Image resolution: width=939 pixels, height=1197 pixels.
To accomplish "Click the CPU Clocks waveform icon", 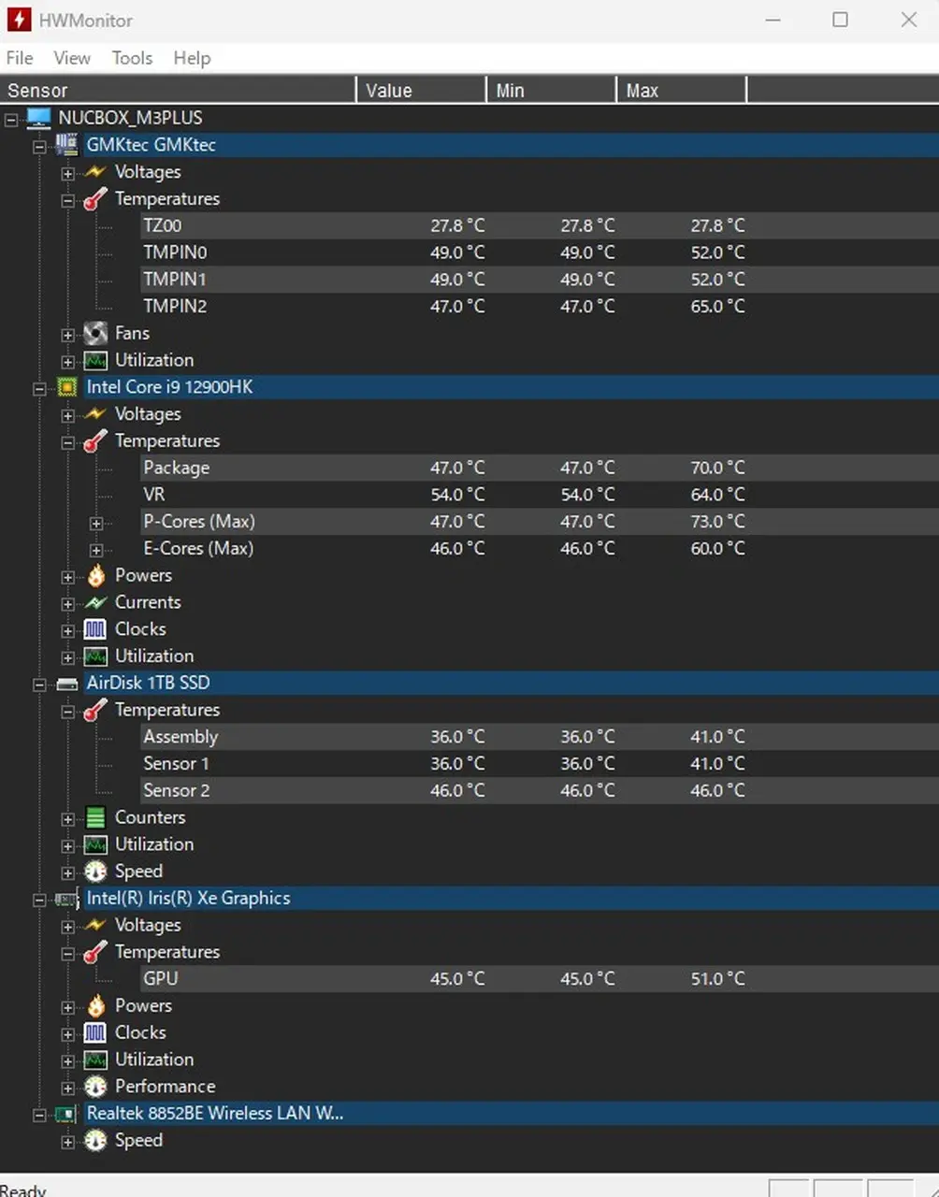I will pos(95,629).
